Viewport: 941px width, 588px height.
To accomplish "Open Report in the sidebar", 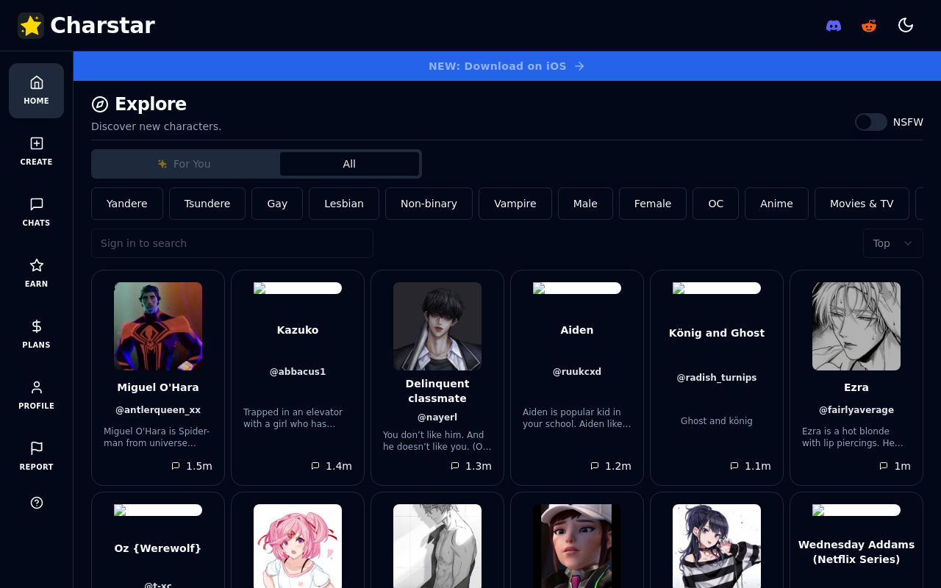I will click(x=36, y=456).
